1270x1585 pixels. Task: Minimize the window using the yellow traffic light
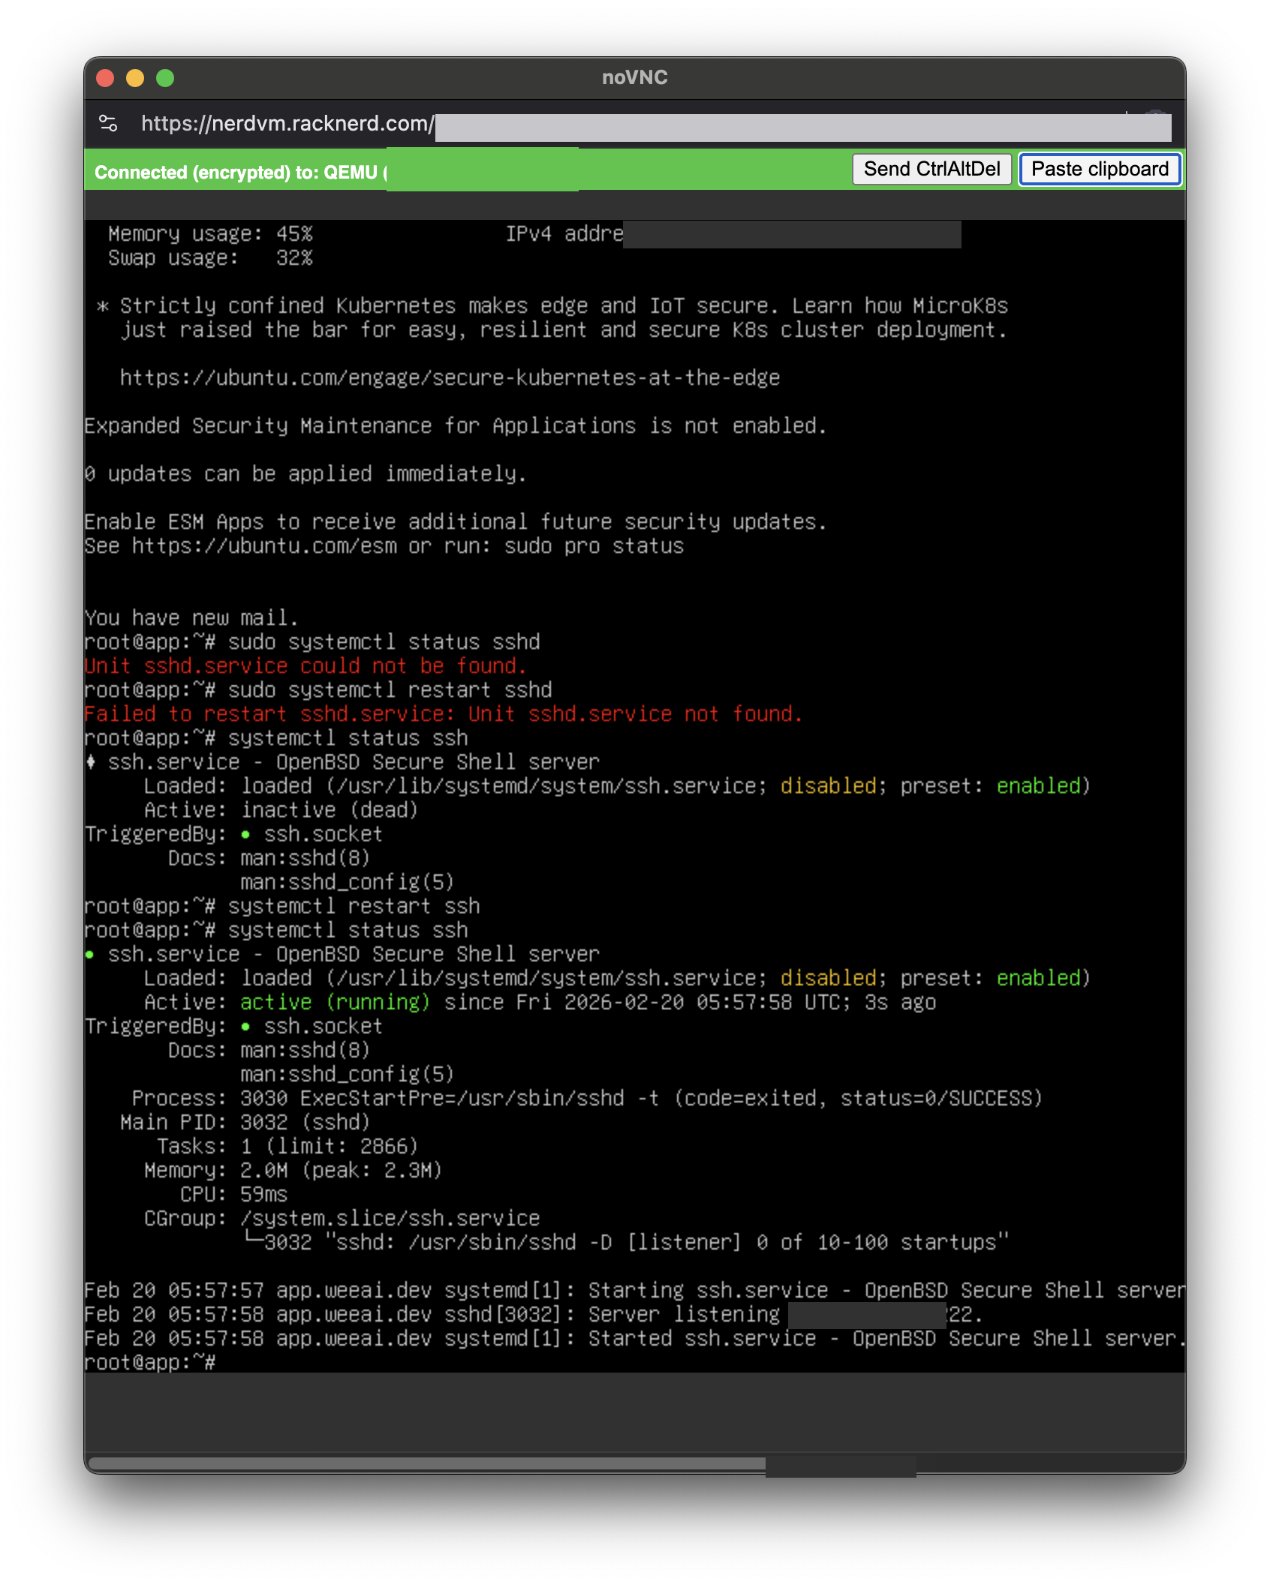coord(134,77)
